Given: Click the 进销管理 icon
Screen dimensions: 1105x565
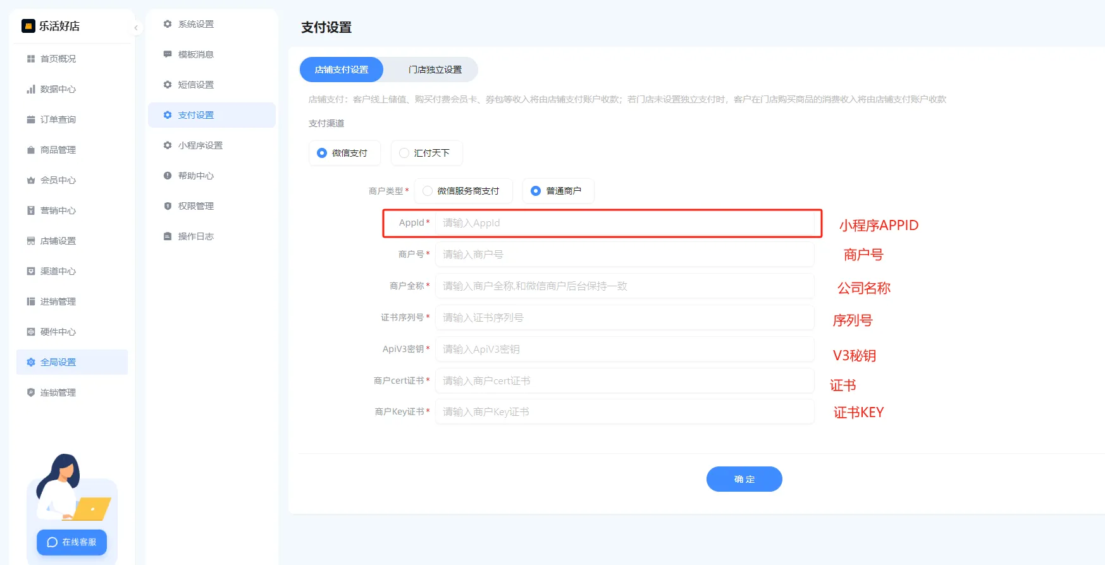Looking at the screenshot, I should (31, 301).
